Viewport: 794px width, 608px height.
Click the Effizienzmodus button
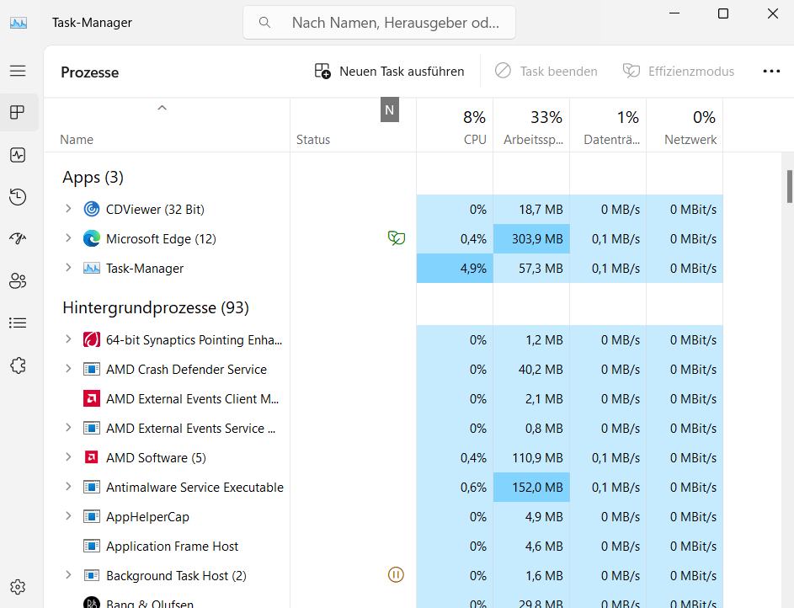(x=679, y=72)
